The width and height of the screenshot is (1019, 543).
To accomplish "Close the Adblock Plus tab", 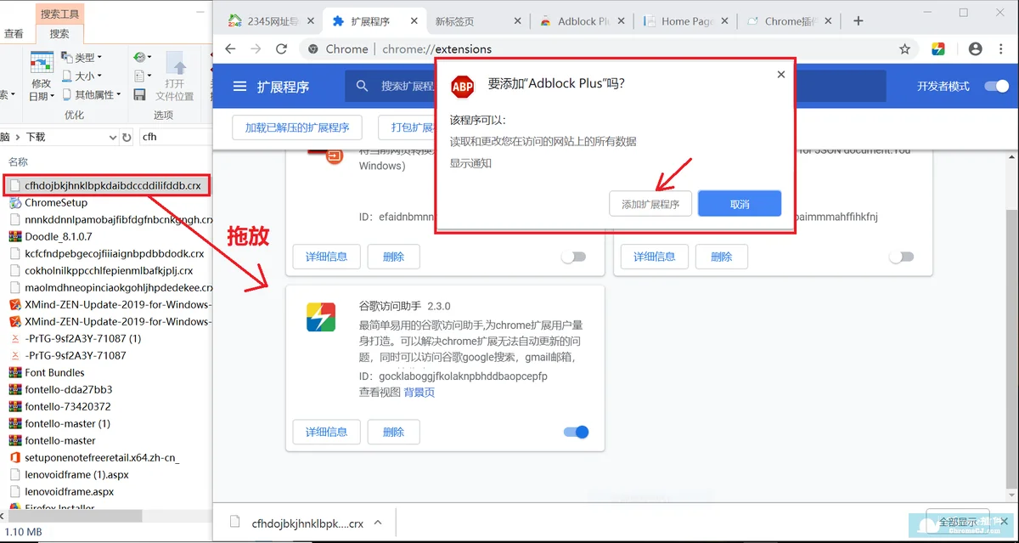I will point(620,21).
